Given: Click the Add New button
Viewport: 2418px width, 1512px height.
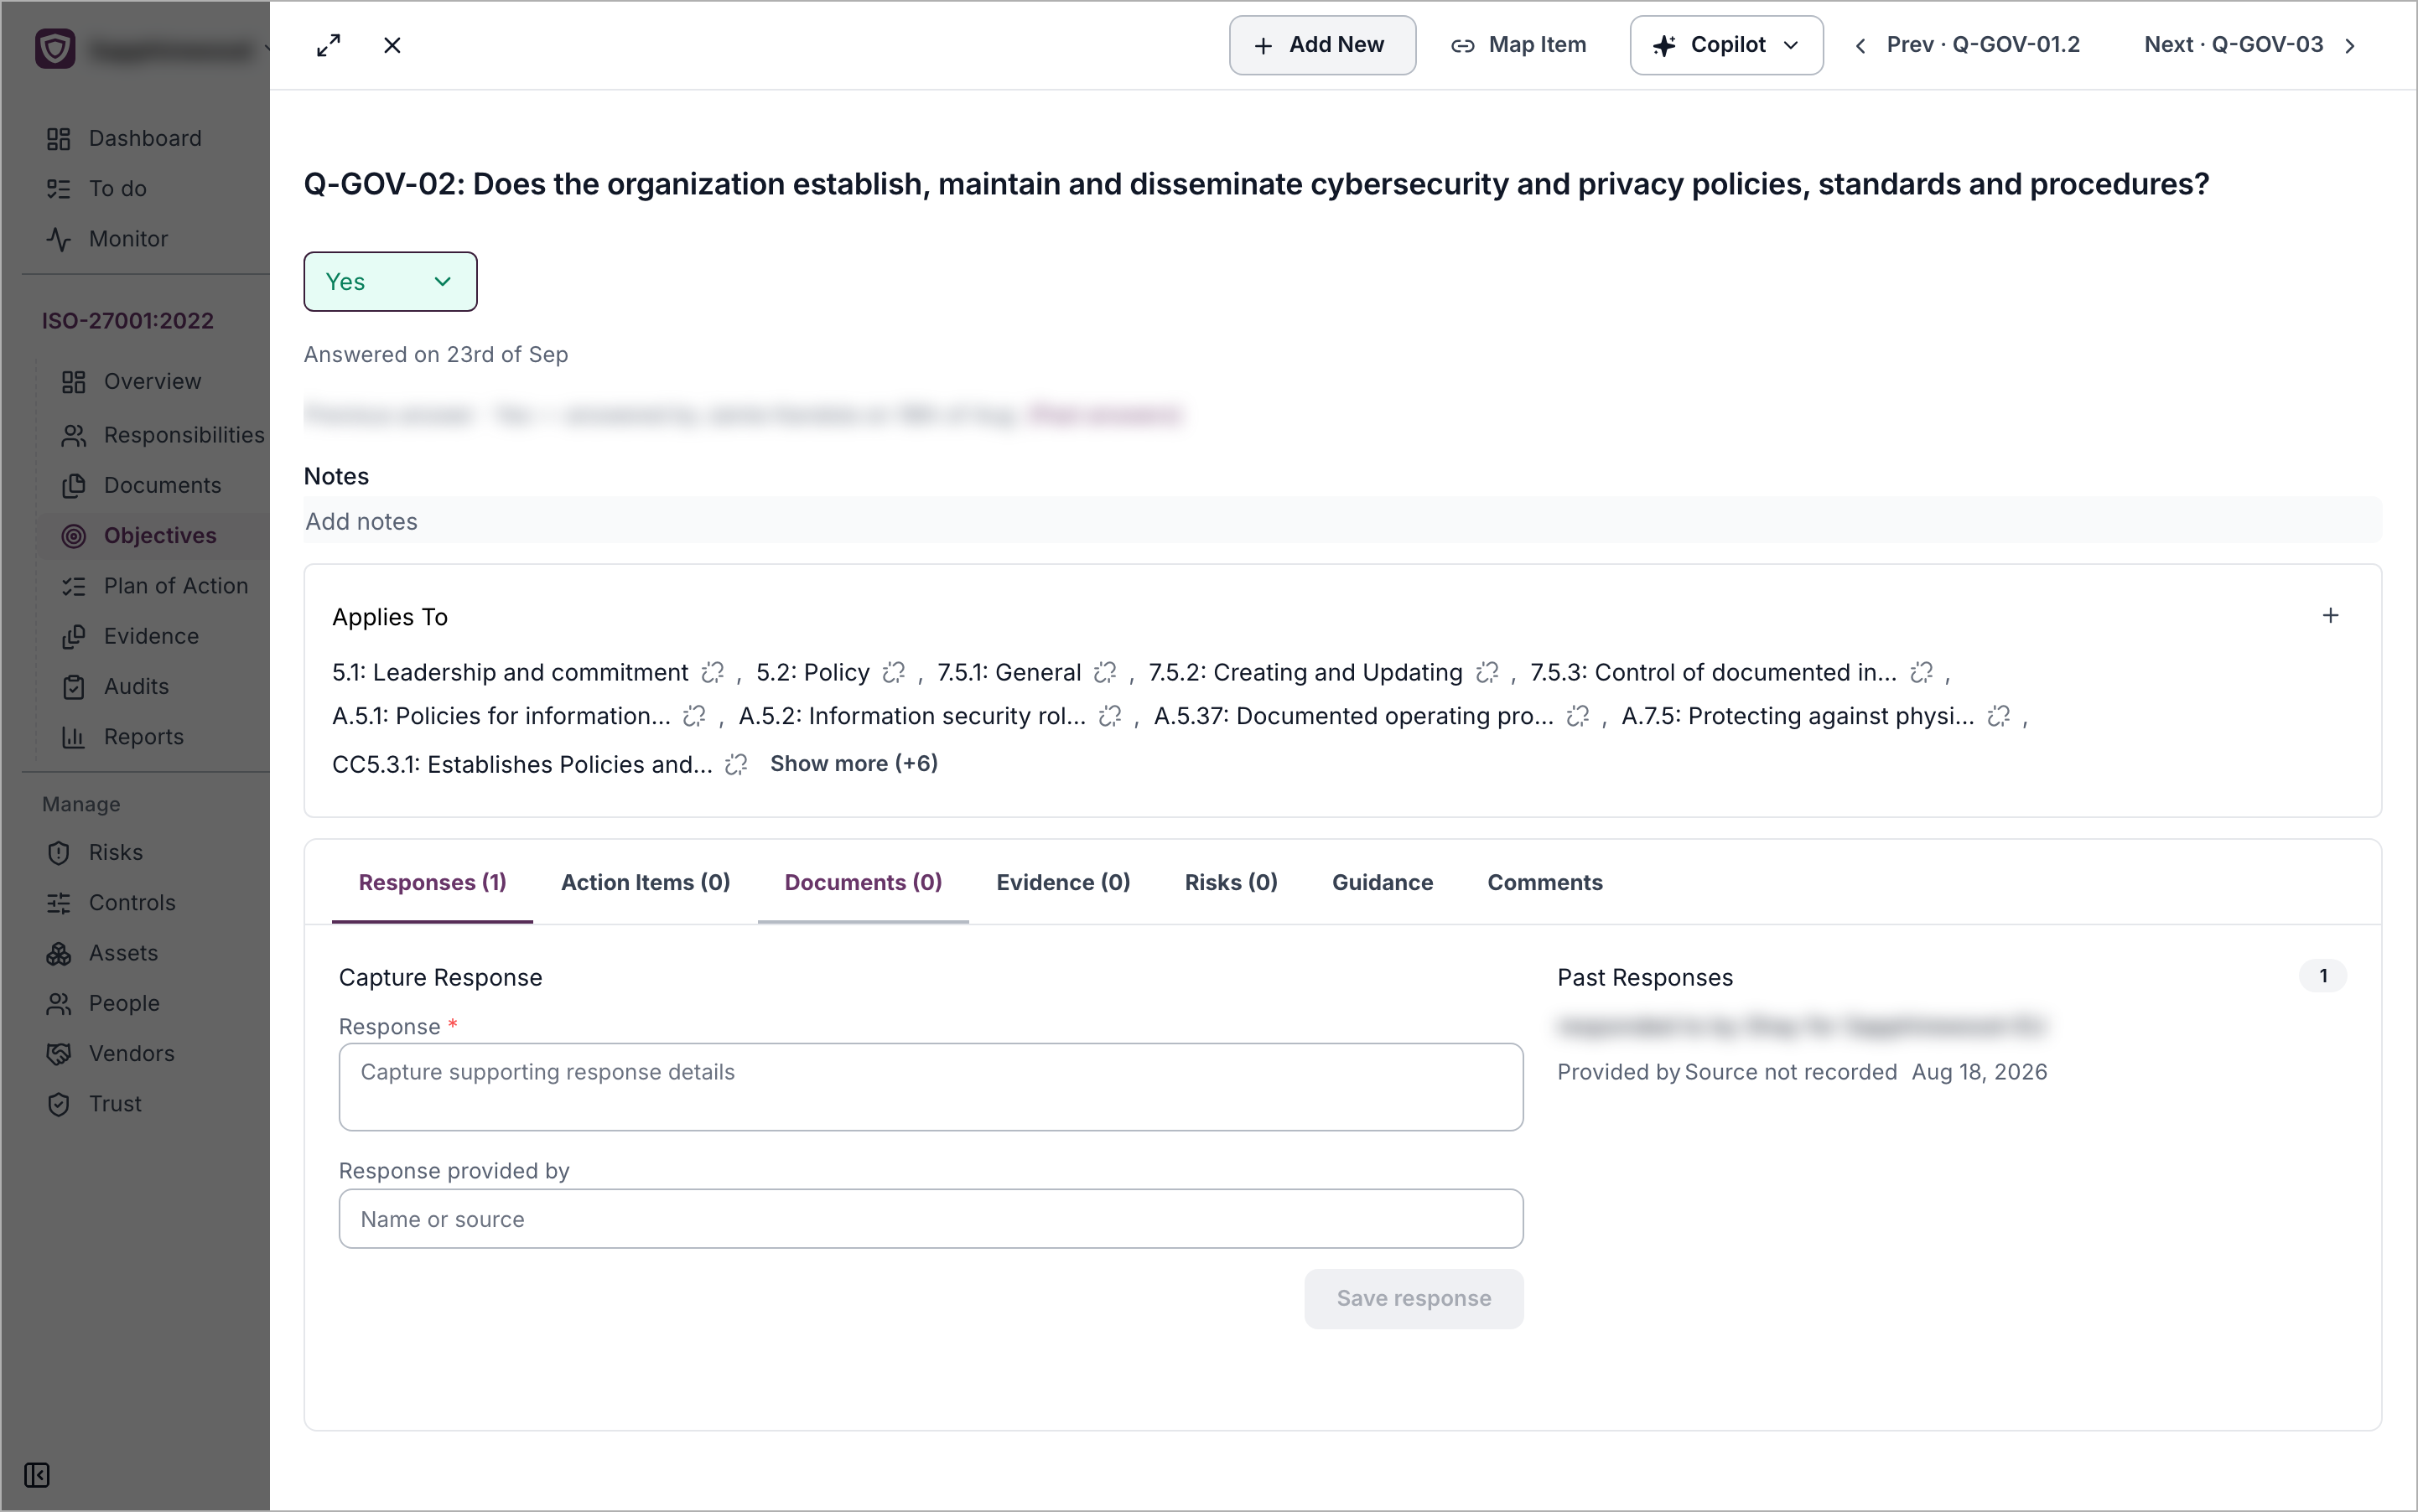Looking at the screenshot, I should pyautogui.click(x=1321, y=45).
